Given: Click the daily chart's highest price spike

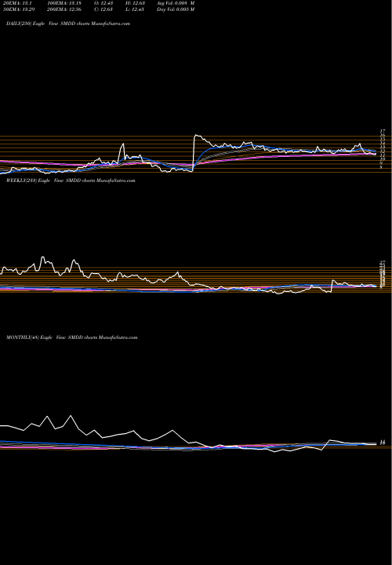Looking at the screenshot, I should tap(196, 136).
